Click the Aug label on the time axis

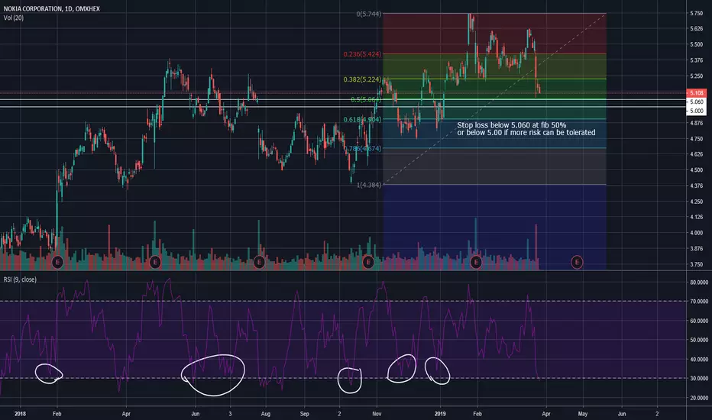coord(266,414)
